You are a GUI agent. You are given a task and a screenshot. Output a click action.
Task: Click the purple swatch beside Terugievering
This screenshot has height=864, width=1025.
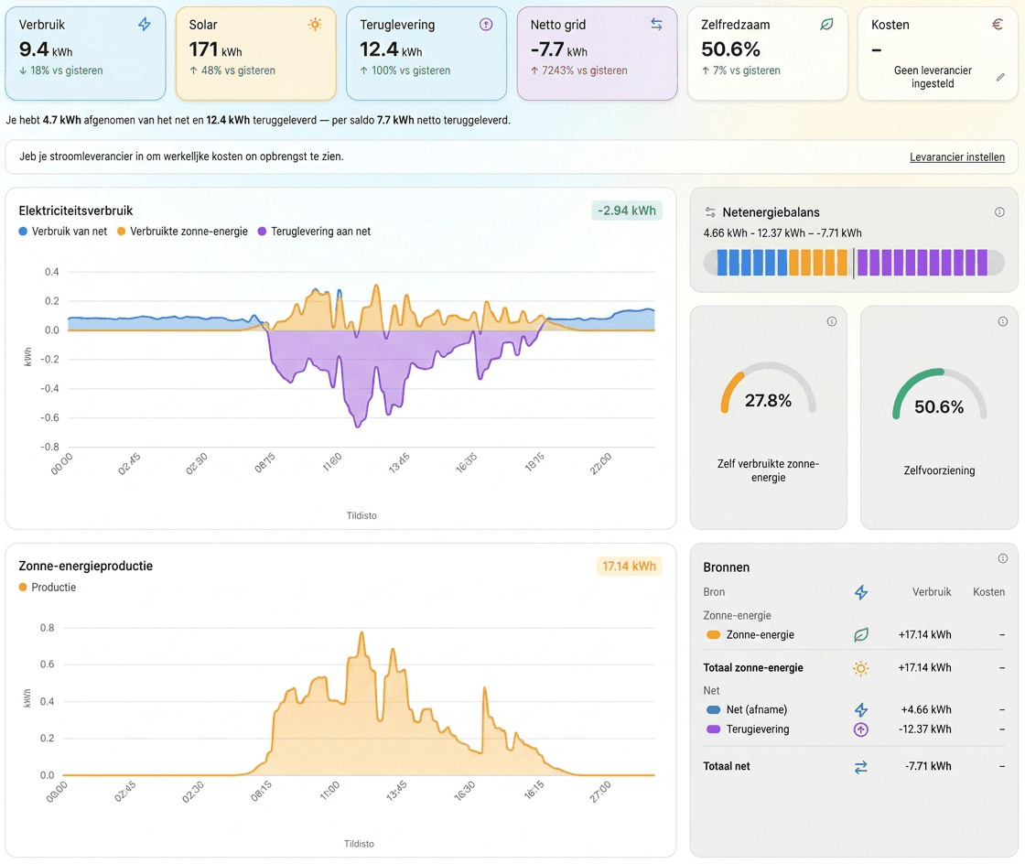(x=713, y=729)
